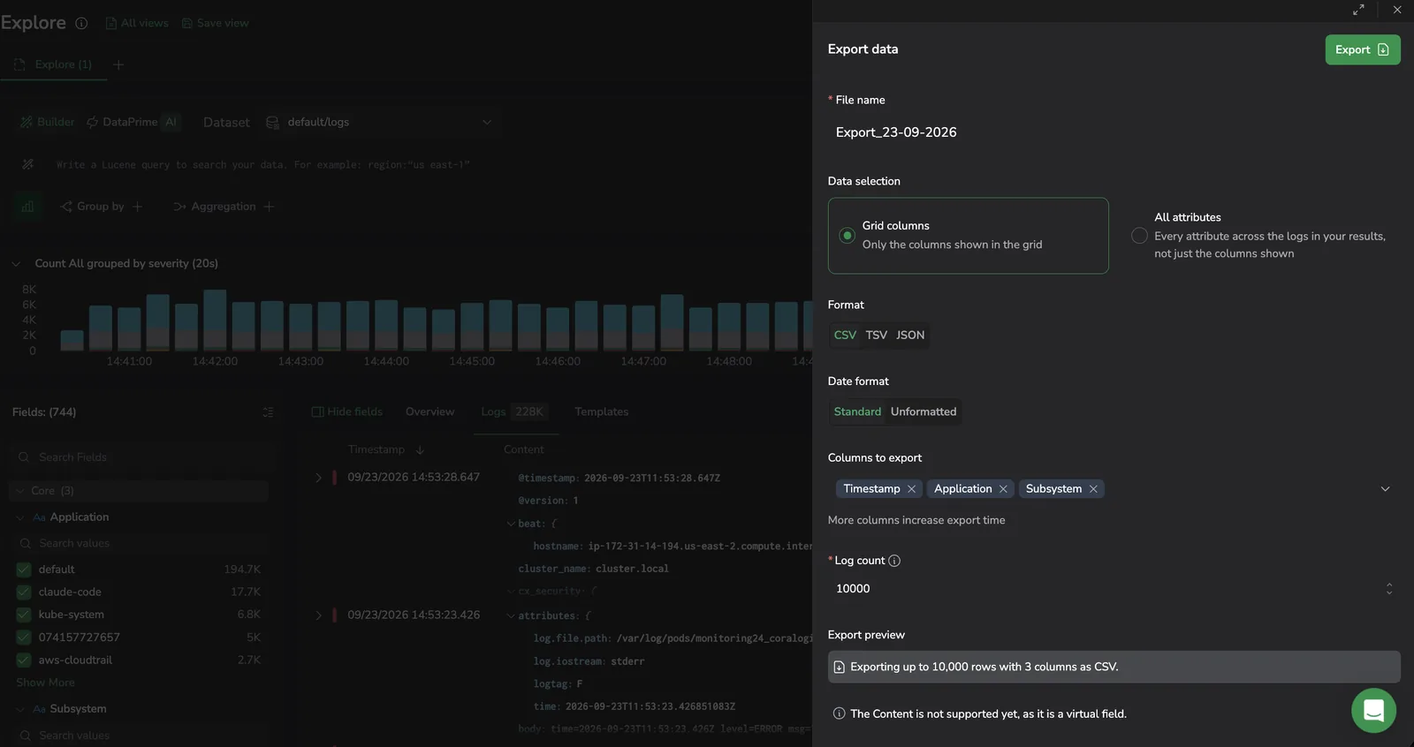
Task: Click the File name input field
Action: click(1114, 132)
